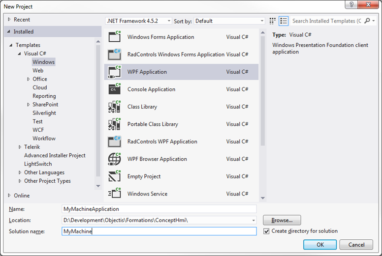Viewport: 382px width, 256px height.
Task: Expand the SharePoint tree node
Action: (x=28, y=105)
